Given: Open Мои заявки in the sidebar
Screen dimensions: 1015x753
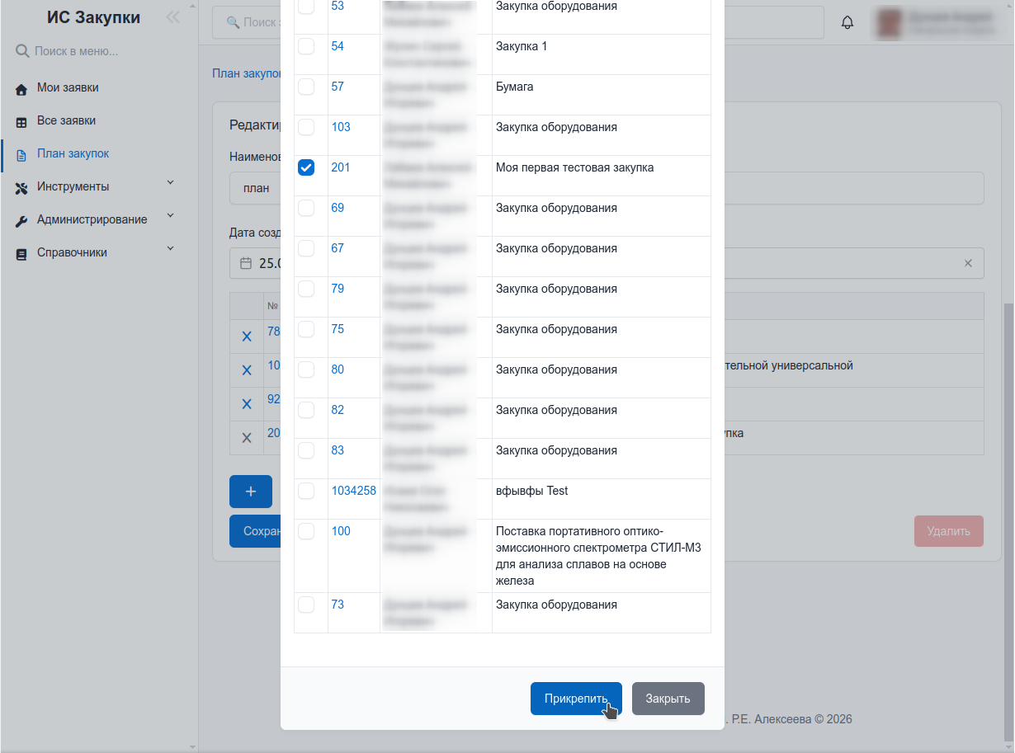Looking at the screenshot, I should pyautogui.click(x=68, y=87).
